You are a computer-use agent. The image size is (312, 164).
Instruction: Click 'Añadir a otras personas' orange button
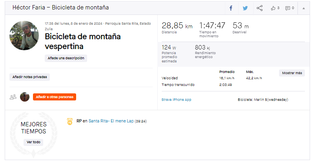[55, 97]
